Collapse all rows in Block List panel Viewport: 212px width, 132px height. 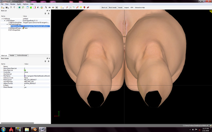(x=49, y=14)
